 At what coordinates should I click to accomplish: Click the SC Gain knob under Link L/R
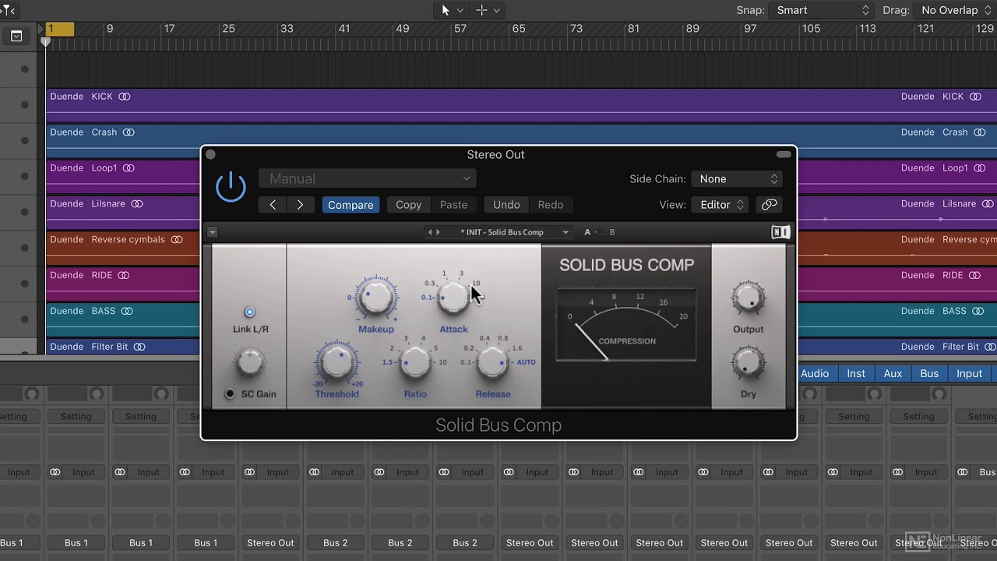pos(249,362)
